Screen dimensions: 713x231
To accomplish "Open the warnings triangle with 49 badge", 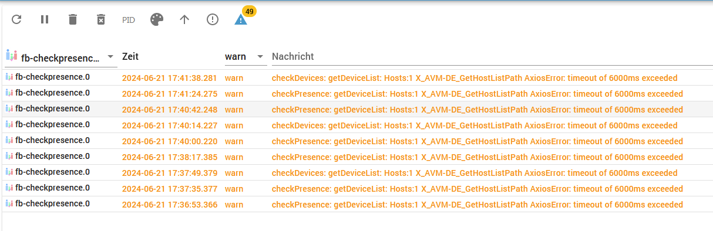I will 241,19.
